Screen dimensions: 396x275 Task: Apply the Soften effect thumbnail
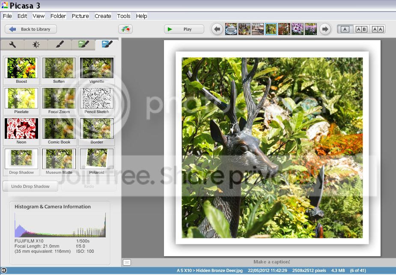(x=59, y=68)
